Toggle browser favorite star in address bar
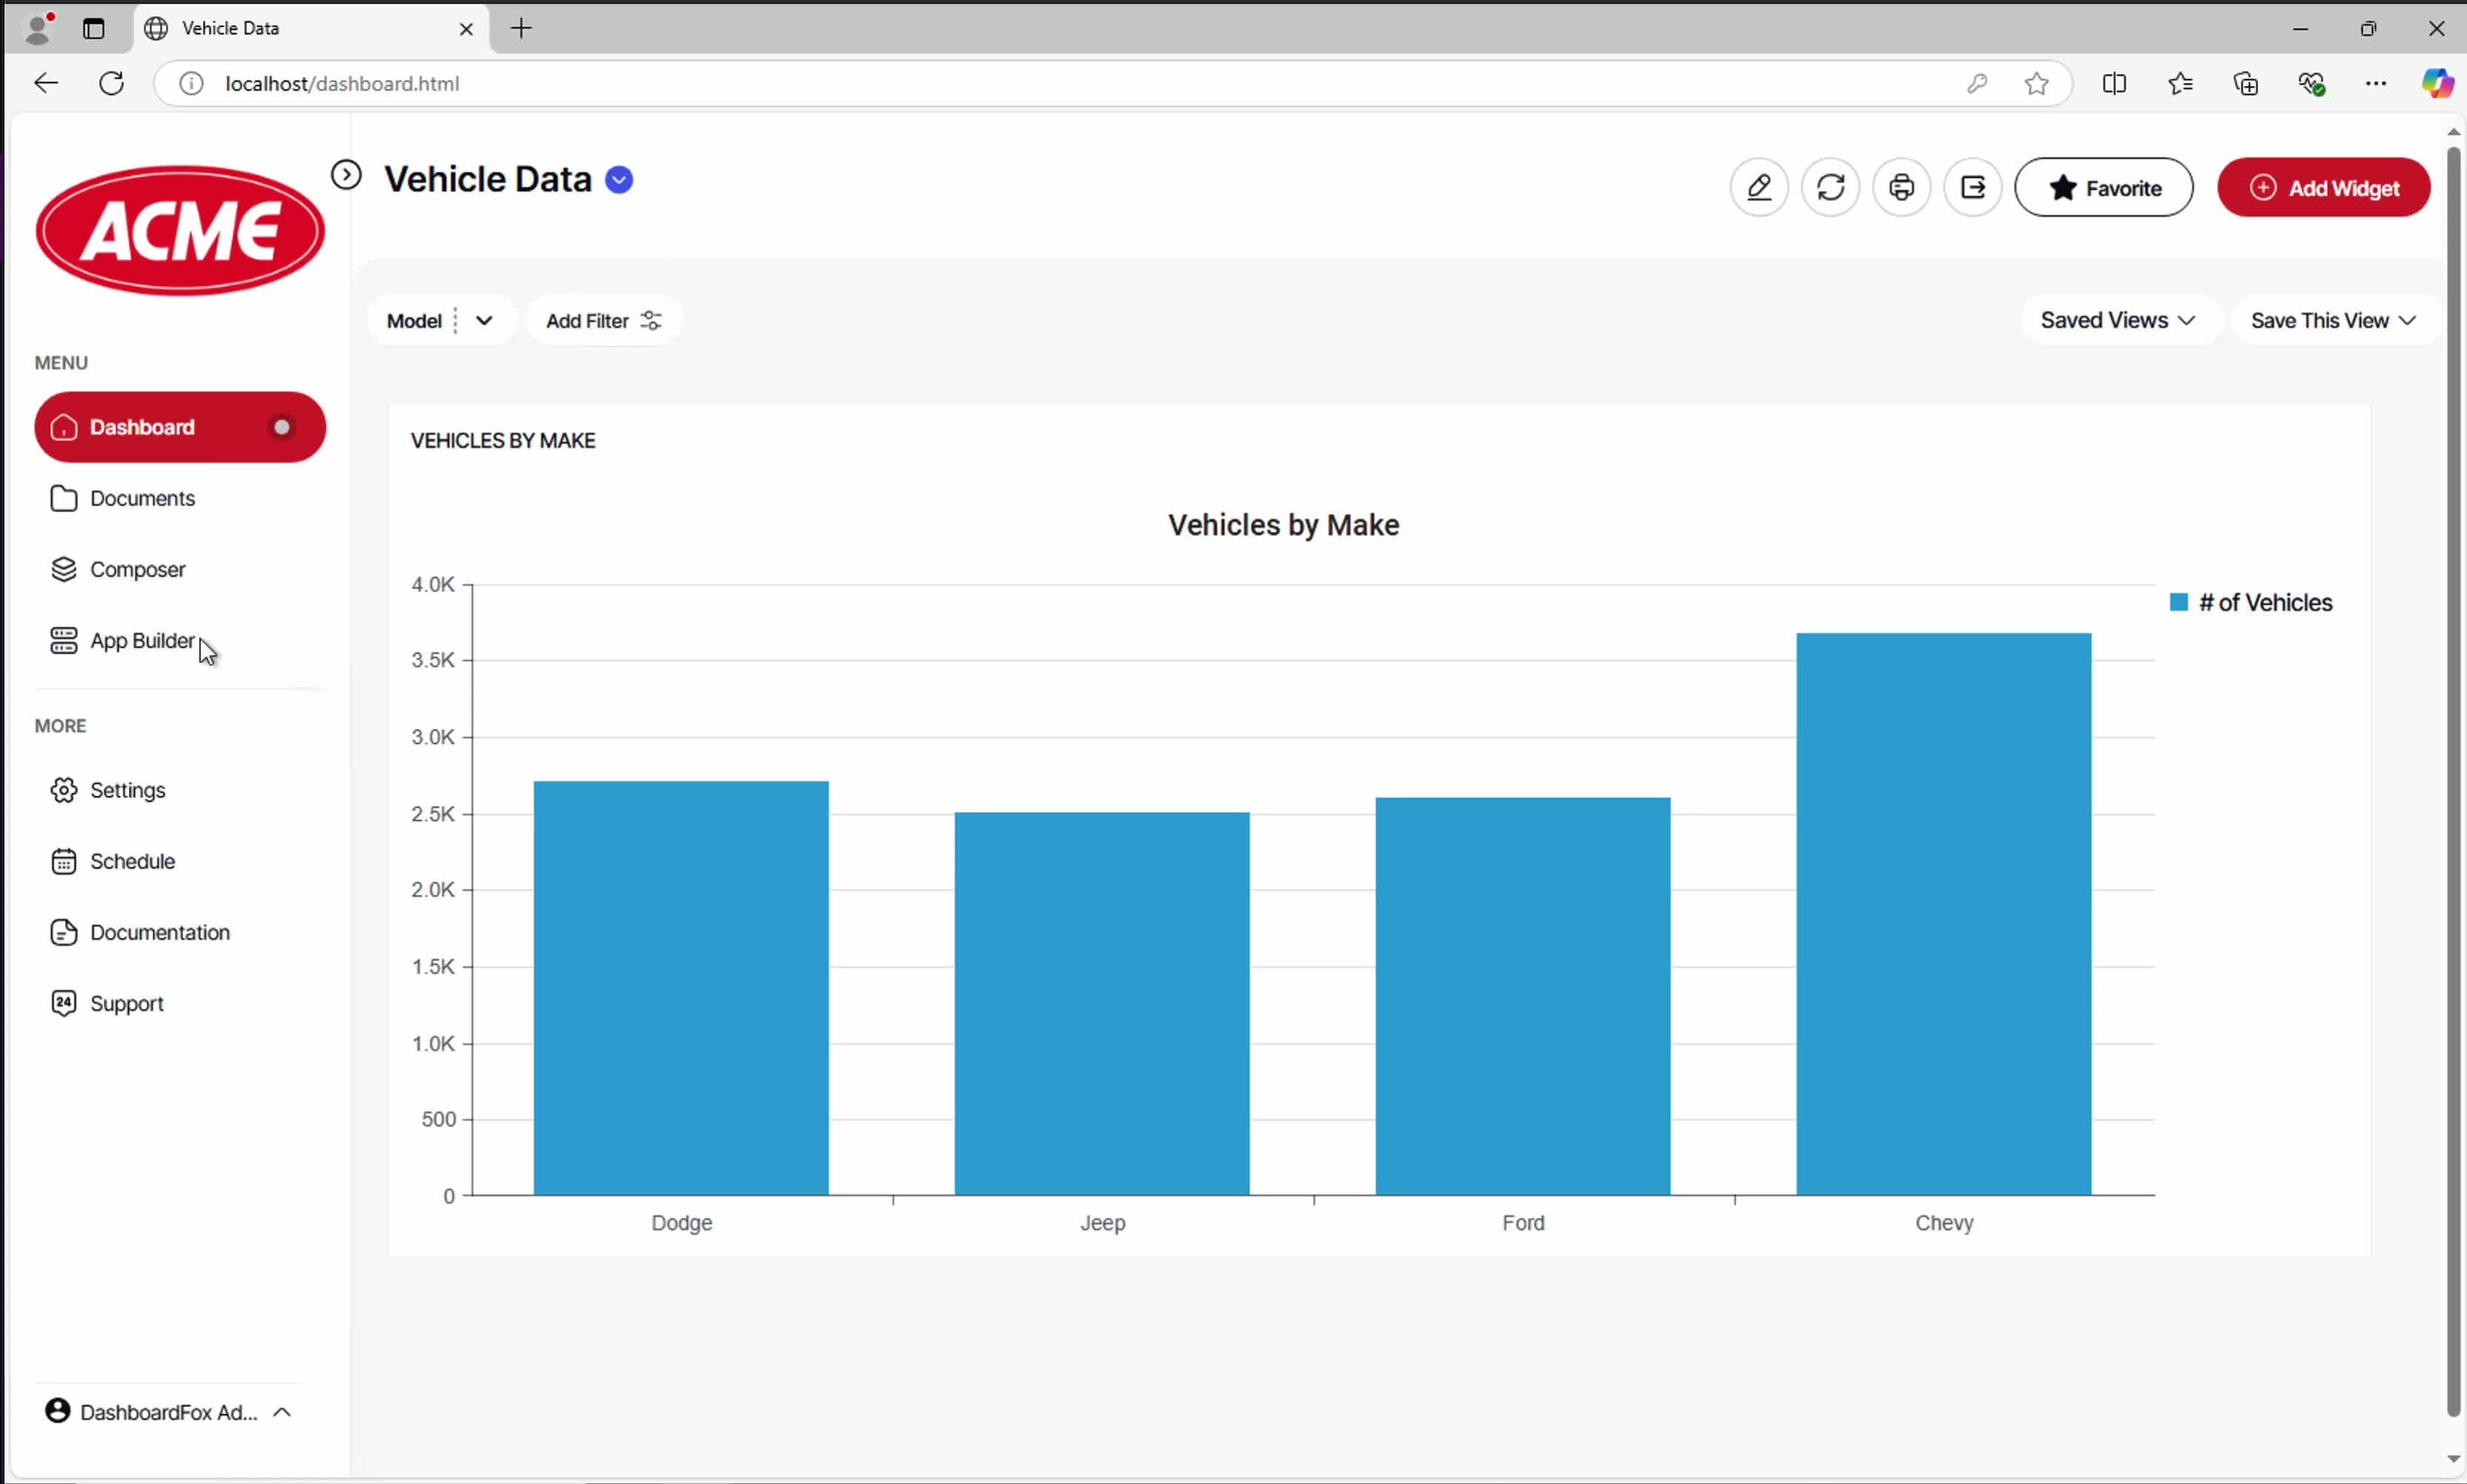The width and height of the screenshot is (2467, 1484). coord(2036,84)
